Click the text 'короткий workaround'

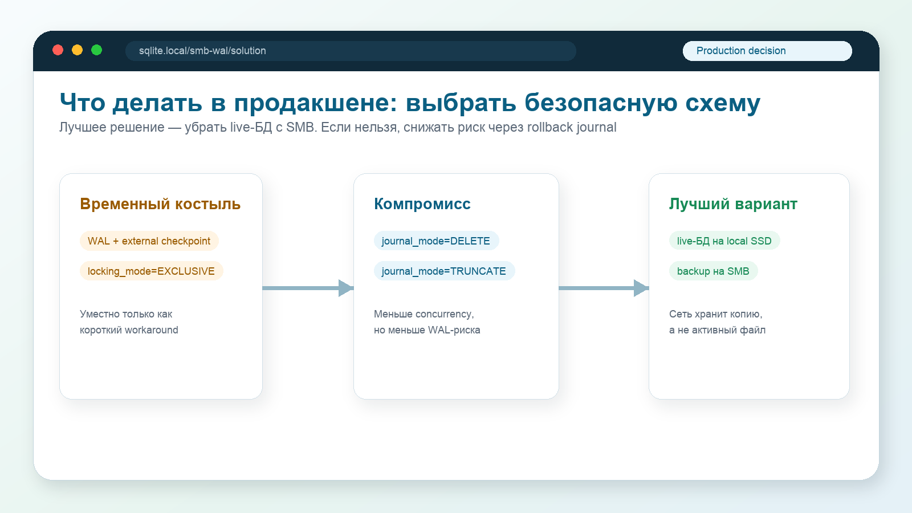(129, 330)
